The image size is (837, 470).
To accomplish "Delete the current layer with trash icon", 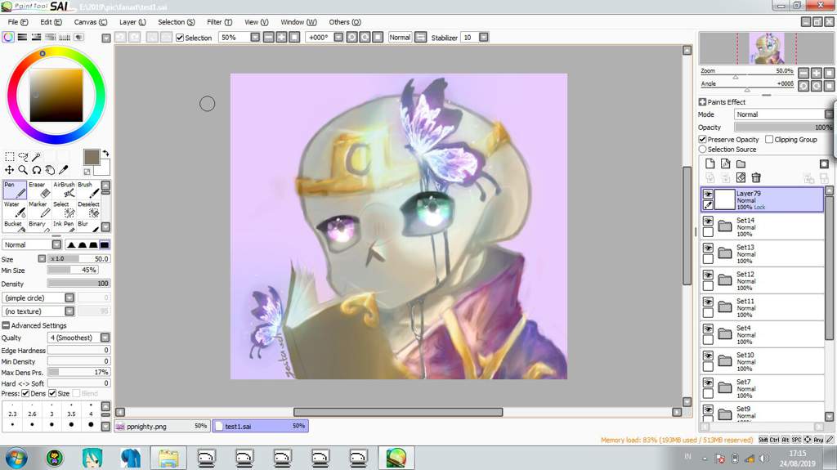I will coord(756,177).
